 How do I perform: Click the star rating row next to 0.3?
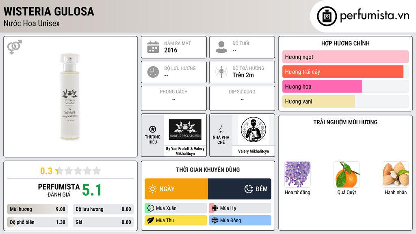tap(78, 171)
